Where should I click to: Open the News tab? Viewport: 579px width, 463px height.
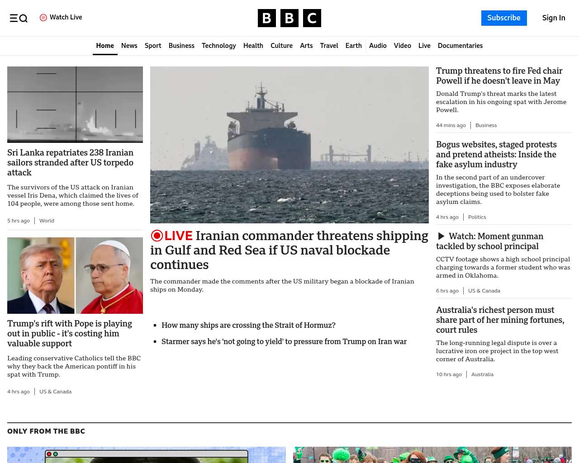(x=129, y=46)
